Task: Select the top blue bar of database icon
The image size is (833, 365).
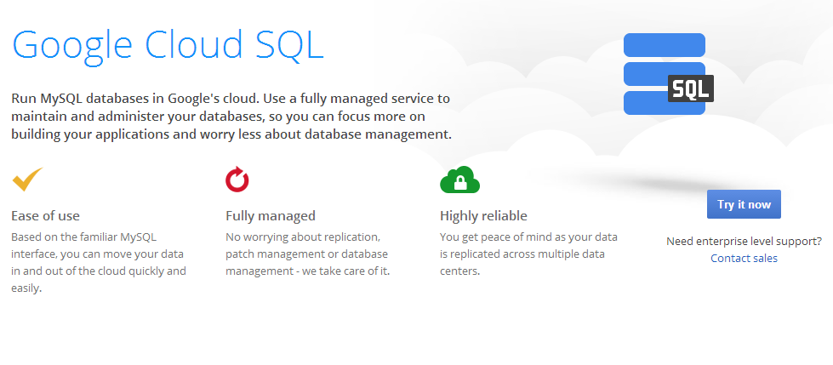Action: pyautogui.click(x=664, y=45)
